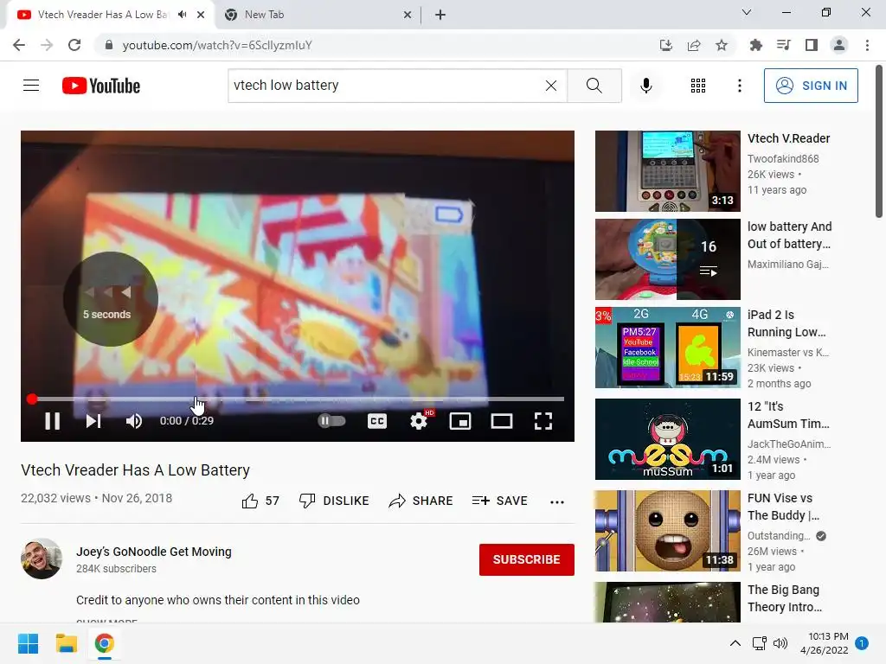Open Chrome three-dot menu
Image resolution: width=886 pixels, height=664 pixels.
click(x=867, y=45)
